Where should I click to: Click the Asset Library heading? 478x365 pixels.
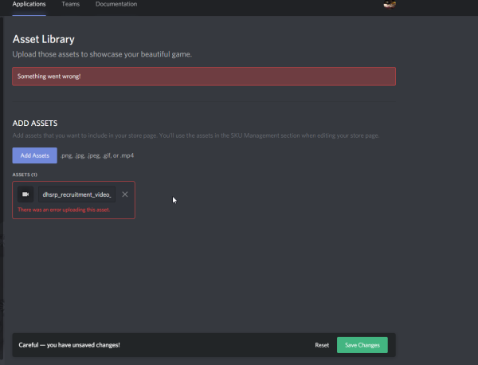pos(44,38)
